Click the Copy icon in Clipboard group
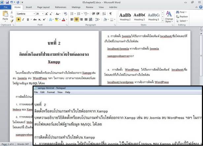The height and width of the screenshot is (146, 203). click(x=12, y=17)
